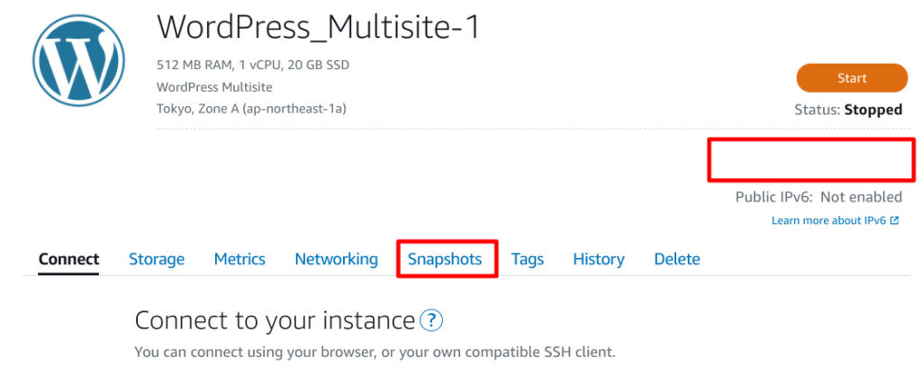Viewport: 922px width, 375px height.
Task: Show the History tab
Action: pyautogui.click(x=599, y=259)
